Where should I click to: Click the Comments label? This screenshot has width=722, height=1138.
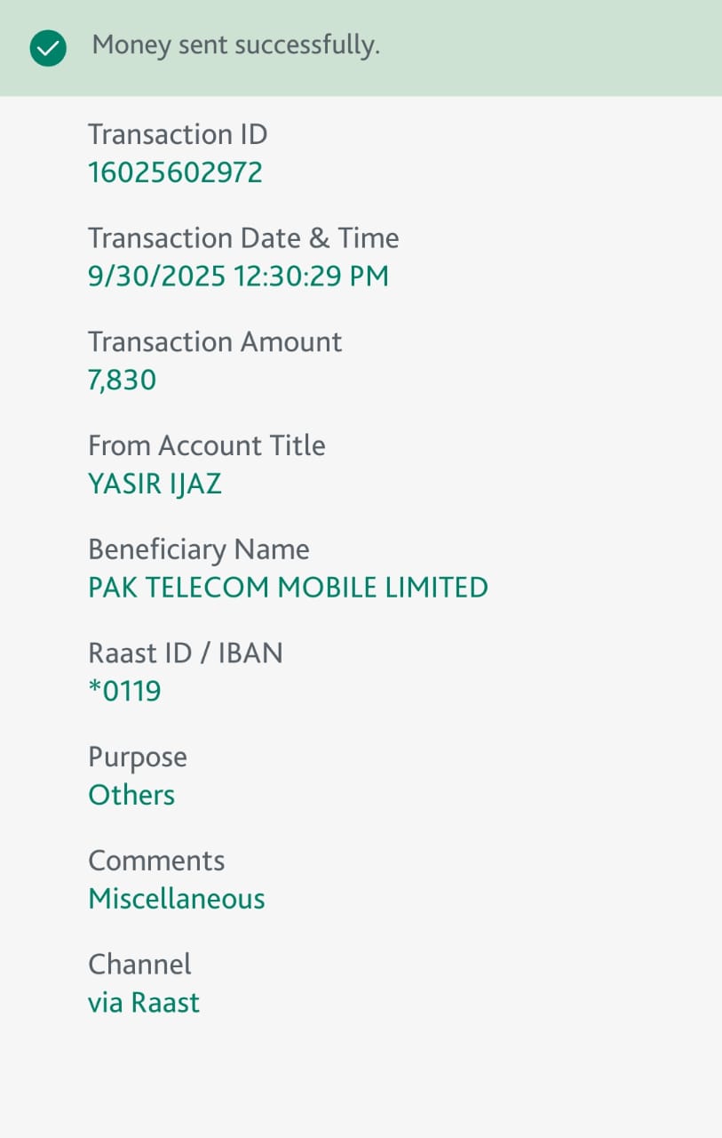[x=156, y=861]
